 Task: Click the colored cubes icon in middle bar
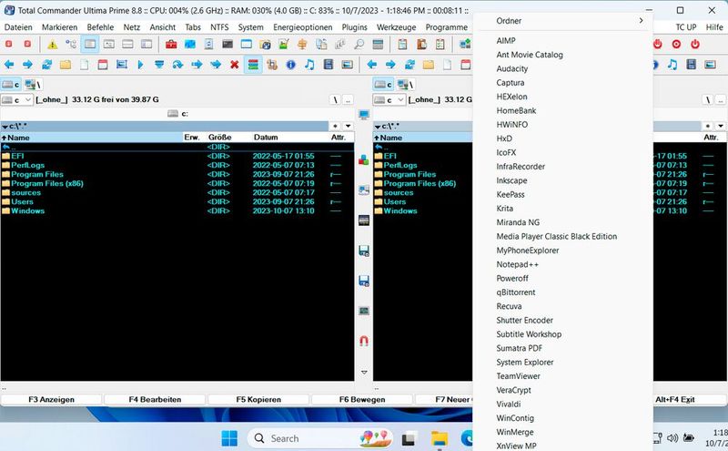pyautogui.click(x=364, y=159)
